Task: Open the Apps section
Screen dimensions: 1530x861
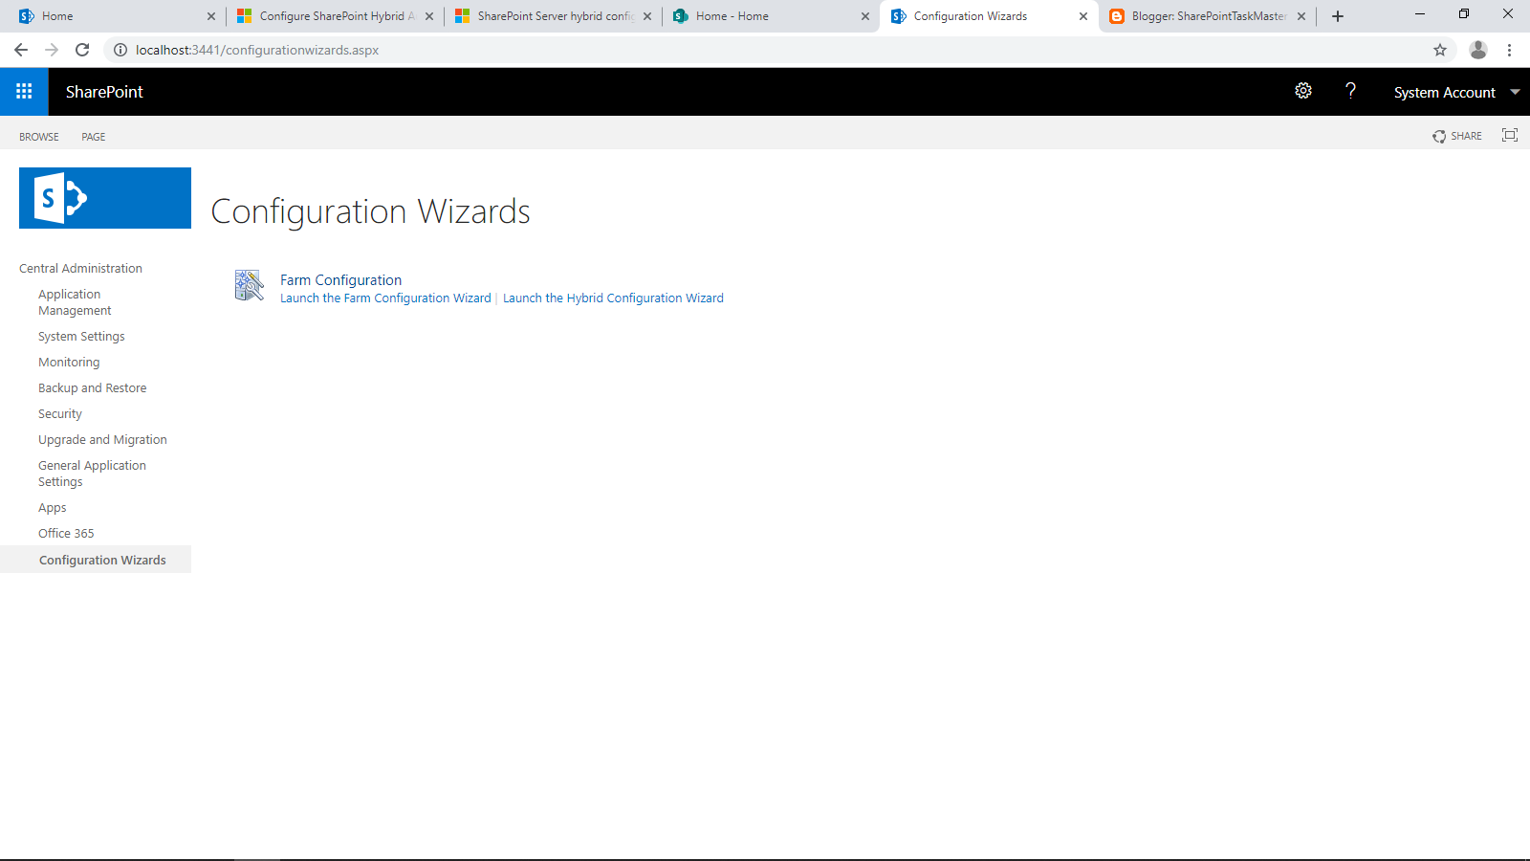Action: point(53,508)
